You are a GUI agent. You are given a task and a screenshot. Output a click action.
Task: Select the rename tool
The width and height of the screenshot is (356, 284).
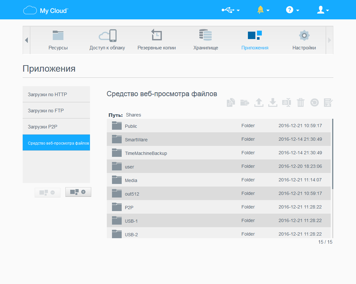click(286, 102)
